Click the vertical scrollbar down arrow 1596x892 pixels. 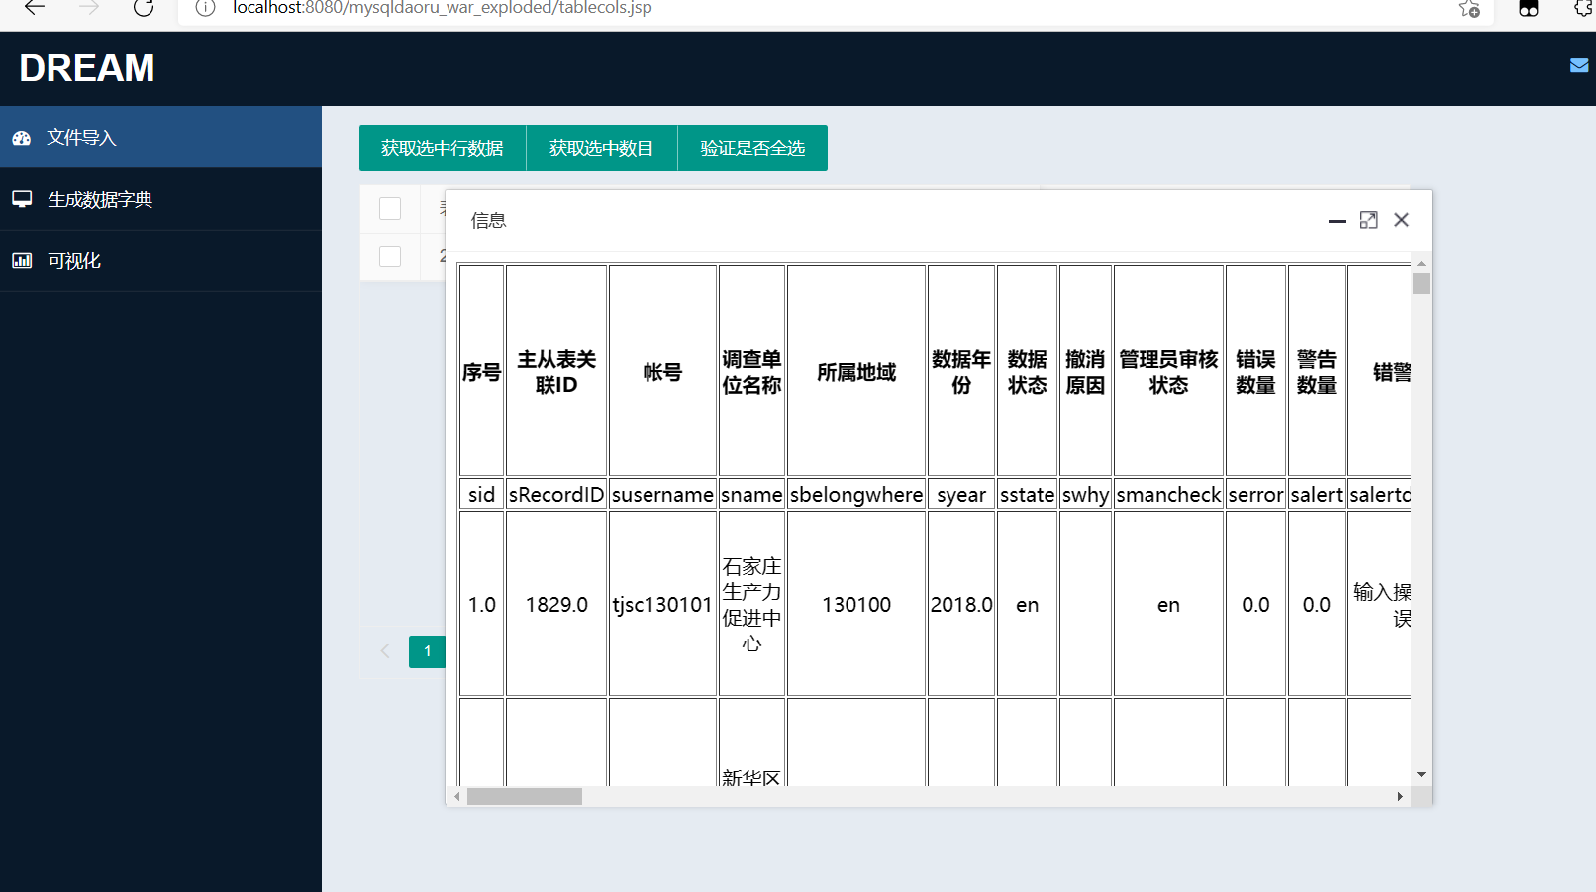[1421, 775]
